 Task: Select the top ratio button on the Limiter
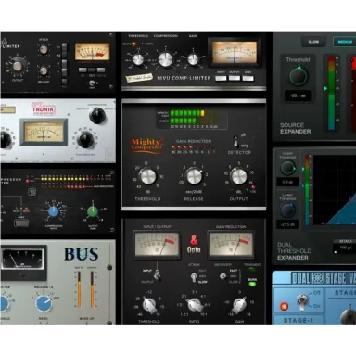tap(64, 46)
